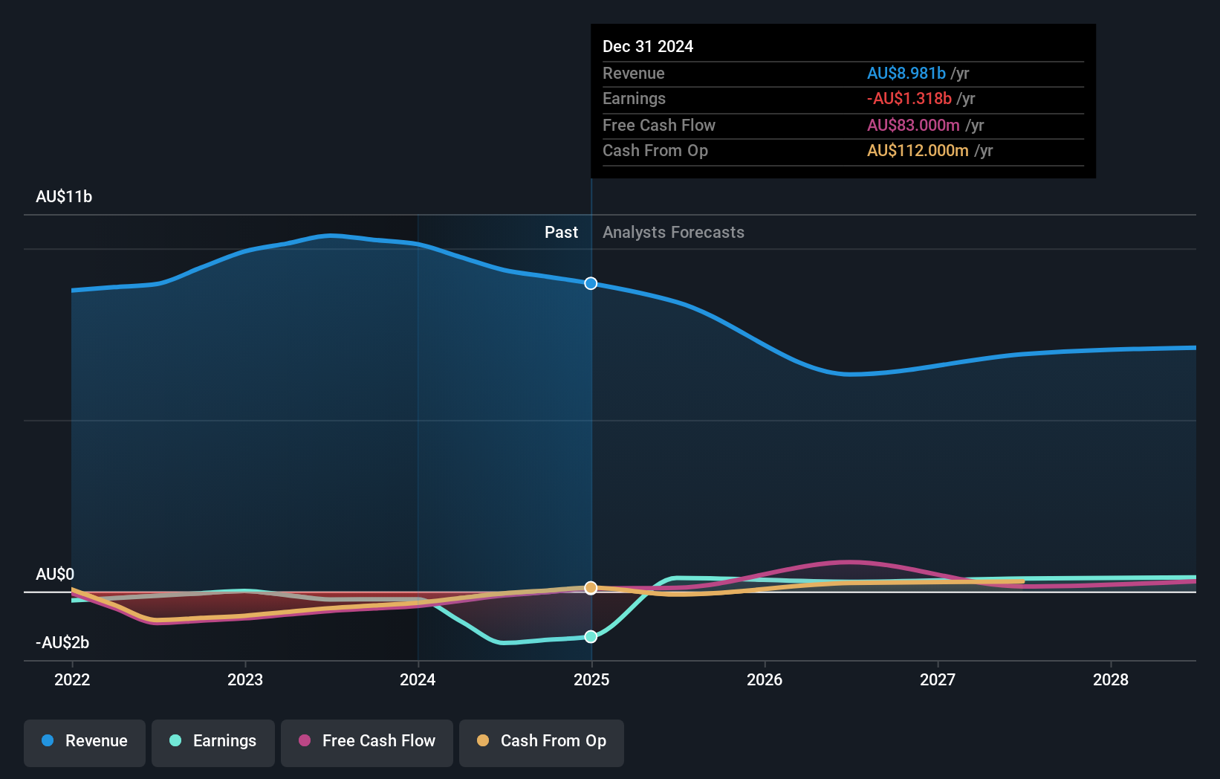Click the Dec 31 2024 tooltip header
The width and height of the screenshot is (1220, 779).
pyautogui.click(x=648, y=46)
